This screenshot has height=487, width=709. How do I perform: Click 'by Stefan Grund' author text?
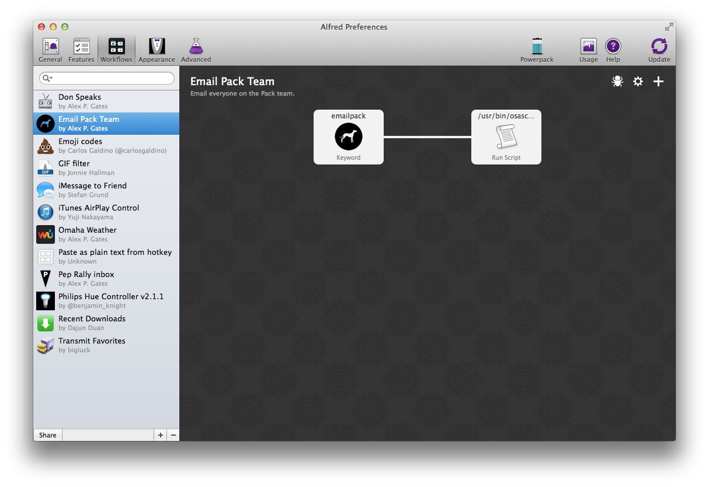(x=84, y=195)
